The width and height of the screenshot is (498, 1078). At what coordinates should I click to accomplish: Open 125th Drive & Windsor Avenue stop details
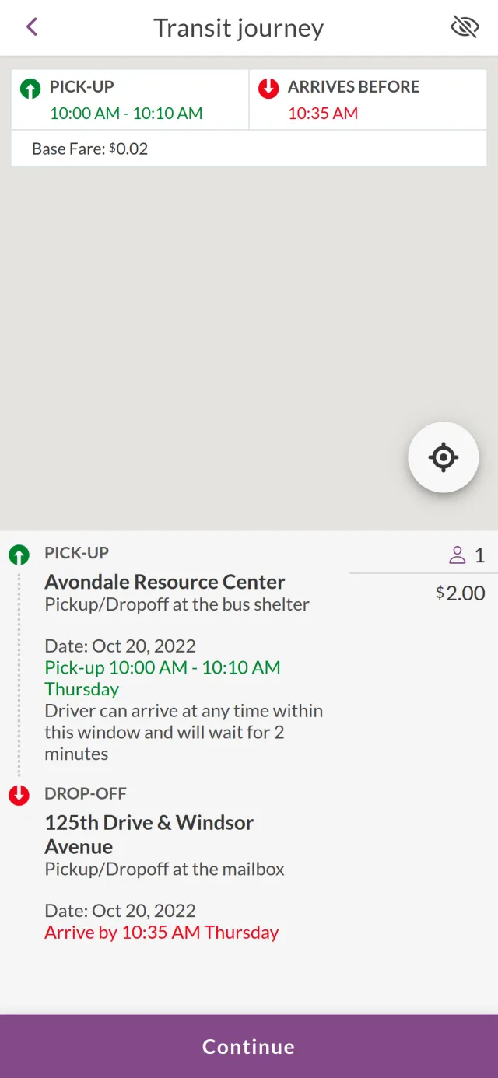click(x=149, y=835)
